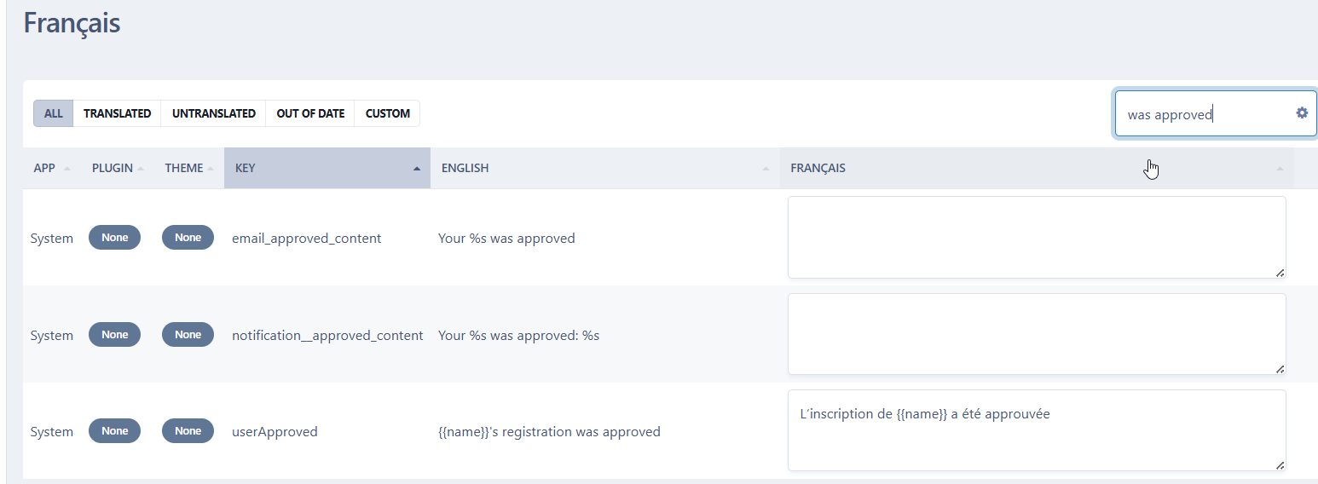Viewport: 1318px width, 484px height.
Task: Sort by the APP column arrow
Action: tap(67, 169)
